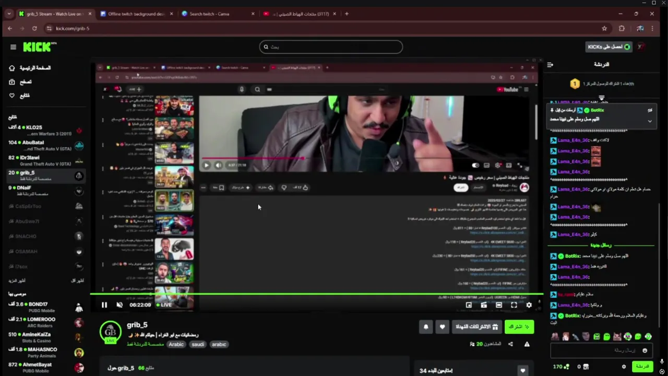Open offline channel CaSpErToo

(45, 206)
